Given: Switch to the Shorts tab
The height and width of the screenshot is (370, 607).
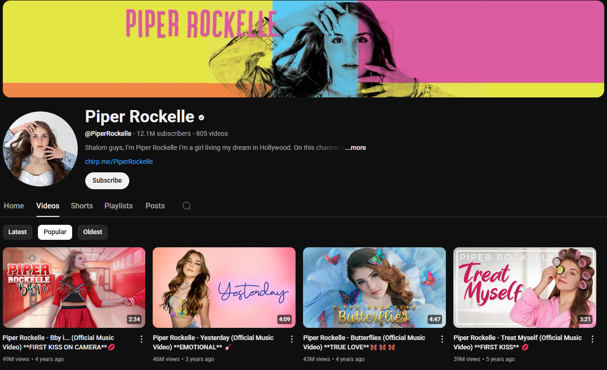Looking at the screenshot, I should pos(82,206).
